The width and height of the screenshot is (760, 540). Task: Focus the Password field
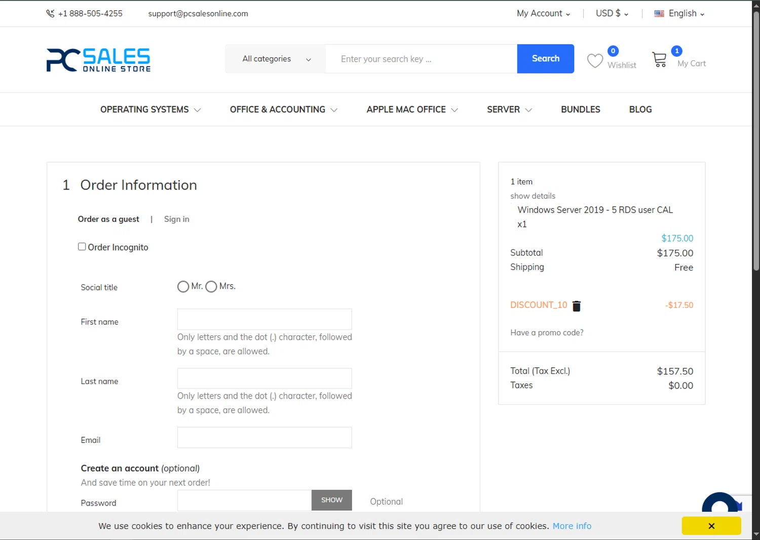[x=244, y=500]
